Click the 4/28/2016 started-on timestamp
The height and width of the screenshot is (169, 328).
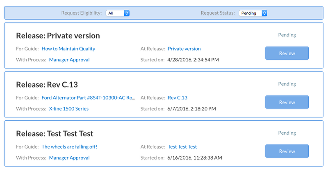[x=193, y=60]
